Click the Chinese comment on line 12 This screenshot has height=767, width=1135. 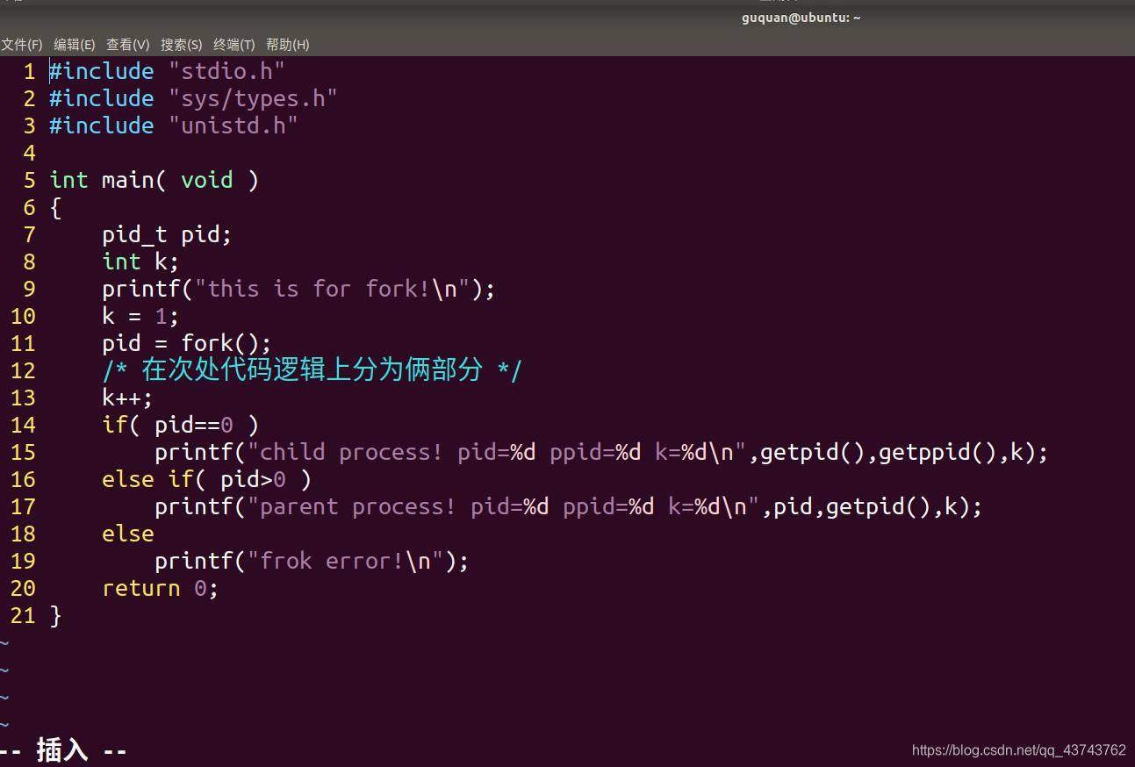pos(312,369)
